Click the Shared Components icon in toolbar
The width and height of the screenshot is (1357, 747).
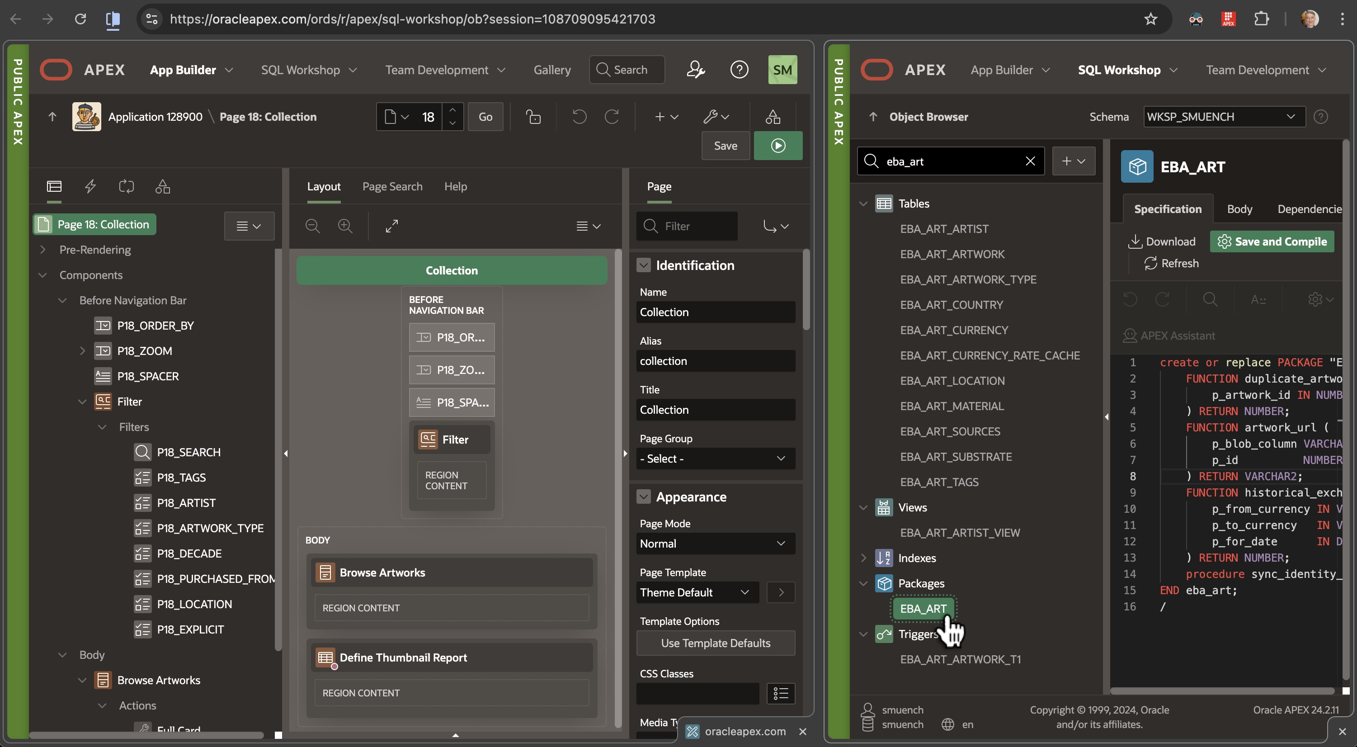(772, 116)
